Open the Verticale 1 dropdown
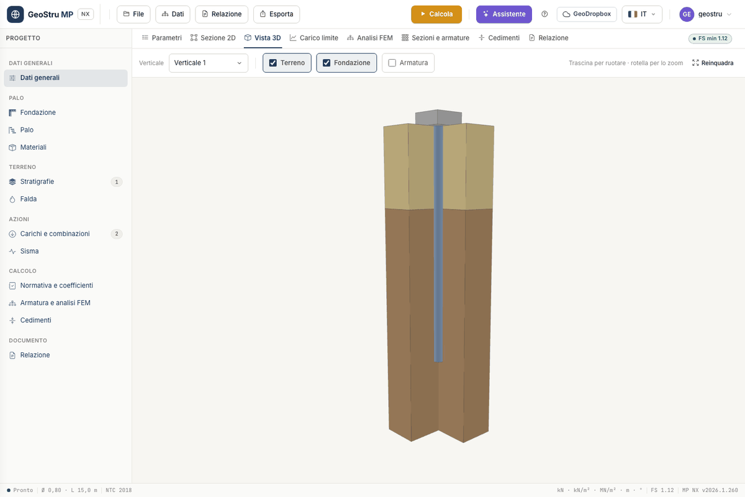 click(x=209, y=63)
